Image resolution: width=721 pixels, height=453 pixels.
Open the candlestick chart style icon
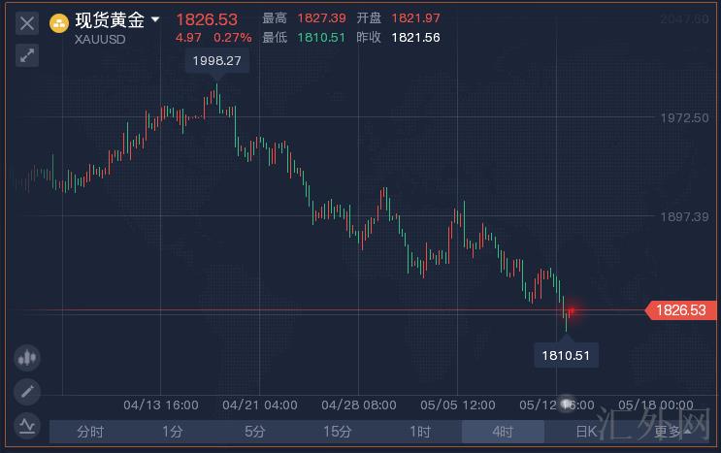(27, 358)
